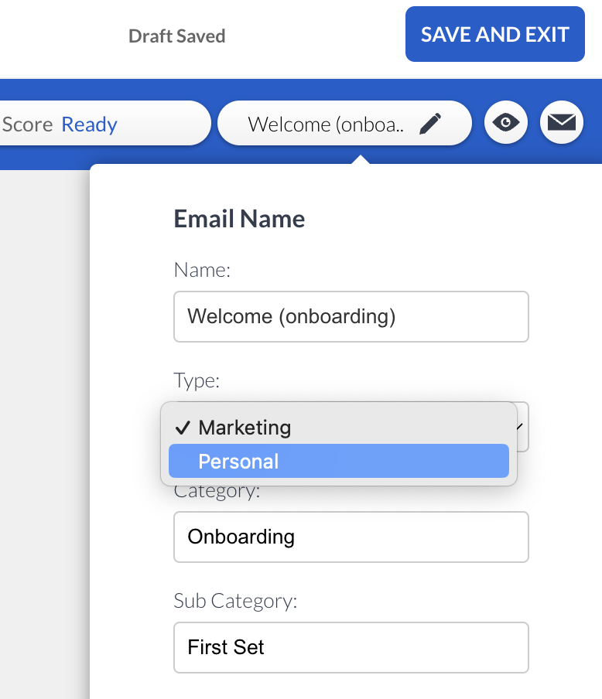Click the Category field showing Onboarding
Screen dimensions: 602x699
pos(351,537)
